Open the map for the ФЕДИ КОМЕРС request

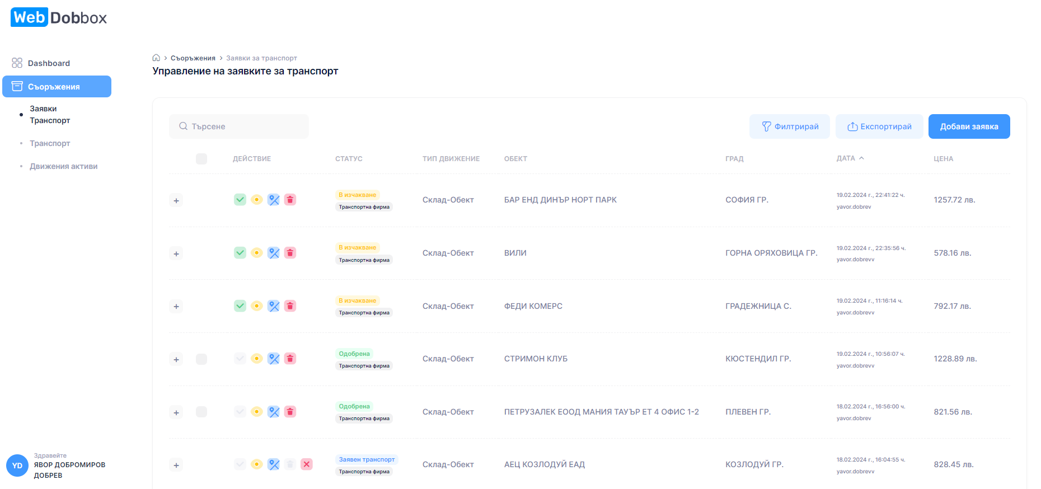click(273, 306)
